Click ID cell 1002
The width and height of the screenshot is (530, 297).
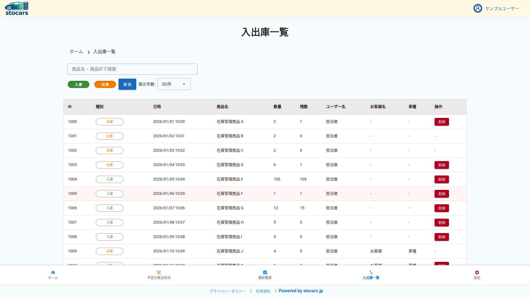[x=72, y=151]
